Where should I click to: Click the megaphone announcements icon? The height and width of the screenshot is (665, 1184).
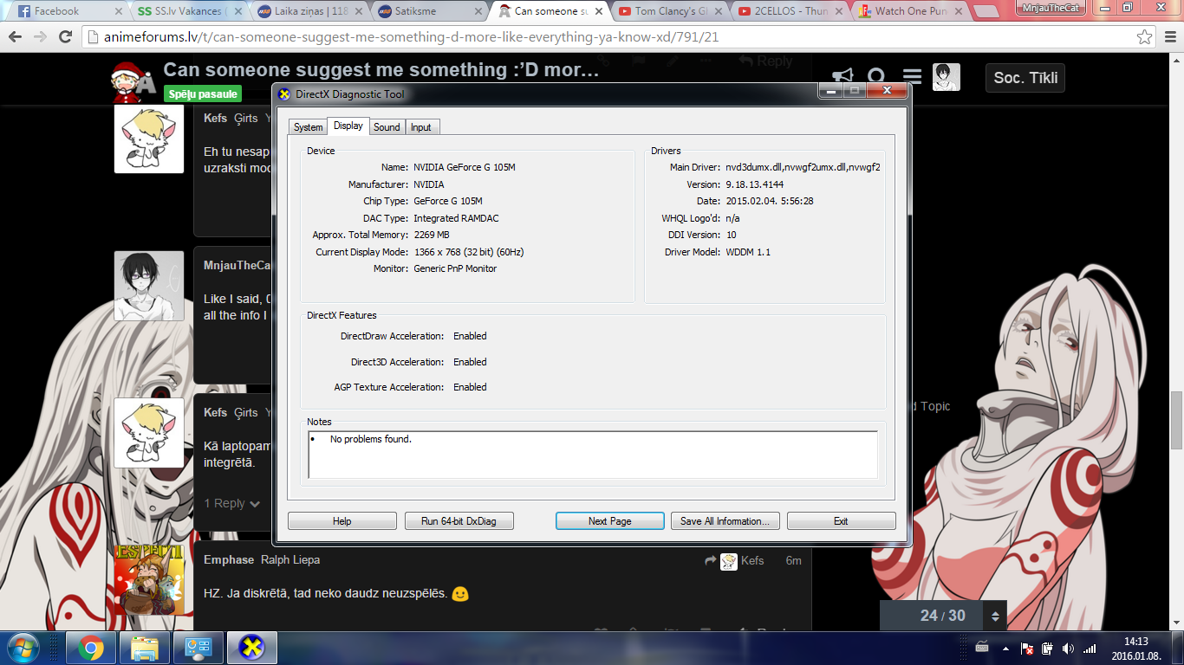842,78
